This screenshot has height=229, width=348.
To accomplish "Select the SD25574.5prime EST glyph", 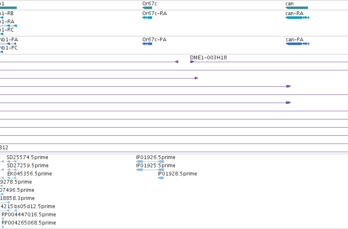I will pos(11,162).
